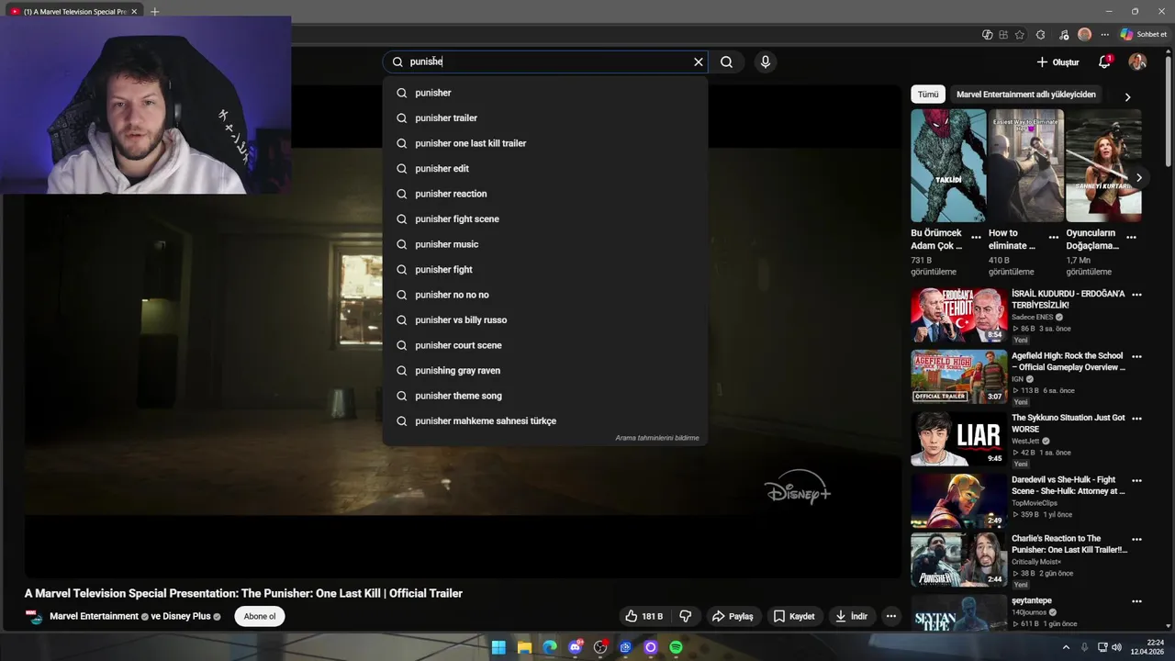Pick suggestion 'punisher edit'
Image resolution: width=1175 pixels, height=661 pixels.
click(x=545, y=168)
